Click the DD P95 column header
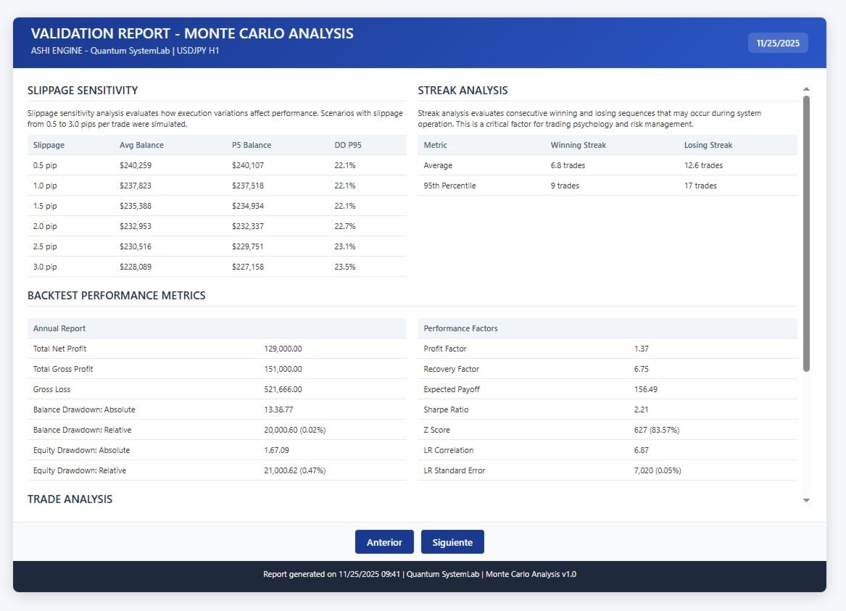 click(x=348, y=145)
